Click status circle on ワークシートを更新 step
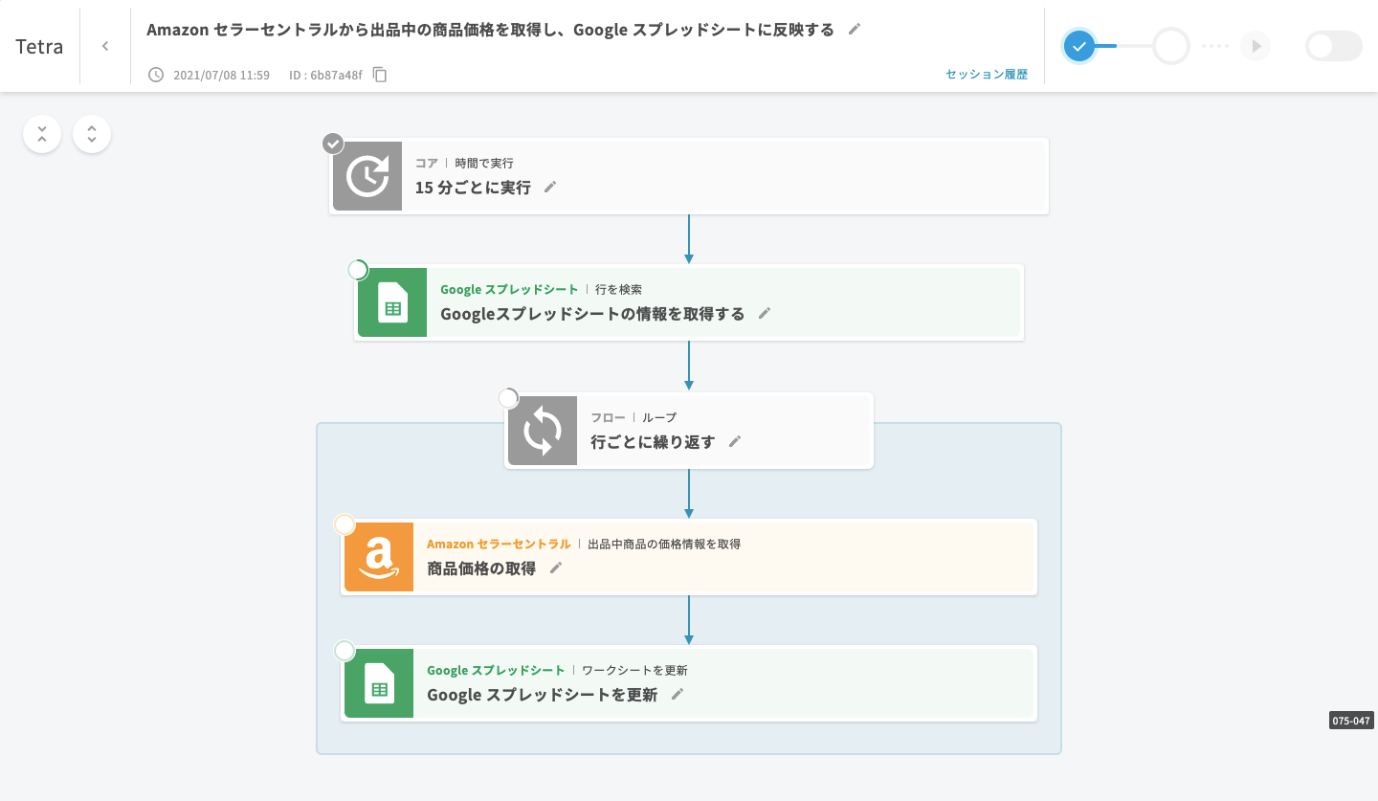The height and width of the screenshot is (801, 1378). [x=344, y=651]
